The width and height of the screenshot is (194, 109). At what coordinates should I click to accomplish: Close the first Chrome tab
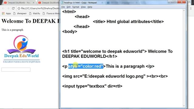(x=34, y=3)
